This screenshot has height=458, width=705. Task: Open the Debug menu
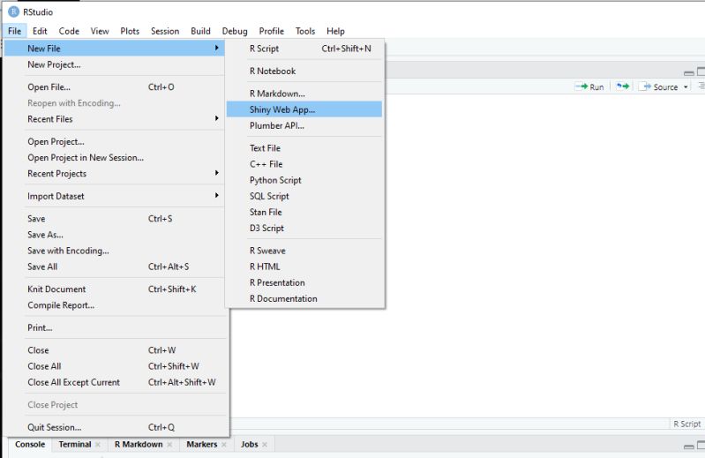point(234,31)
